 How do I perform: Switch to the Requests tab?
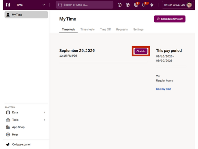[122, 30]
